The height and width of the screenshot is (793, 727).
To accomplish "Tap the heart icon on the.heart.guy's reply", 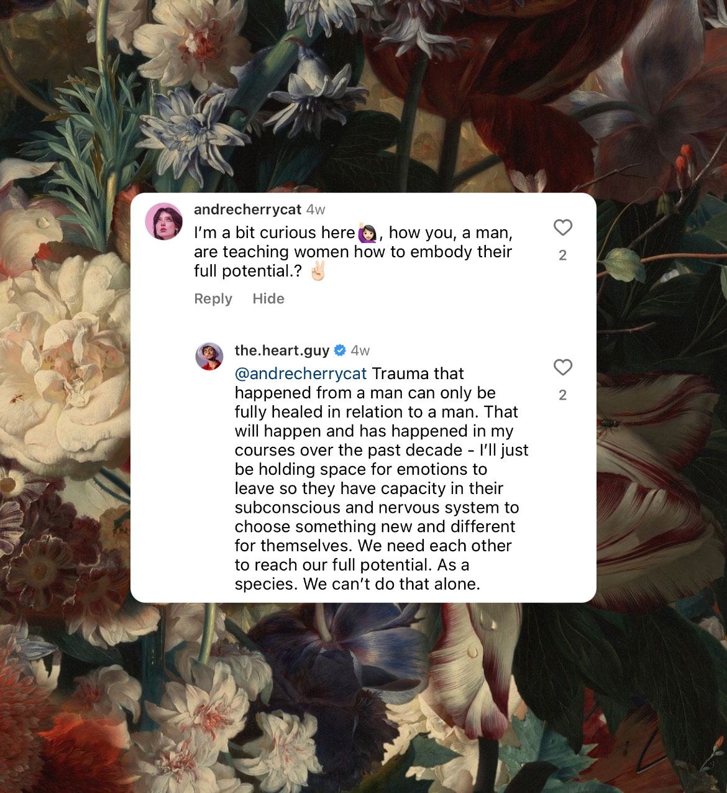I will pos(562,368).
